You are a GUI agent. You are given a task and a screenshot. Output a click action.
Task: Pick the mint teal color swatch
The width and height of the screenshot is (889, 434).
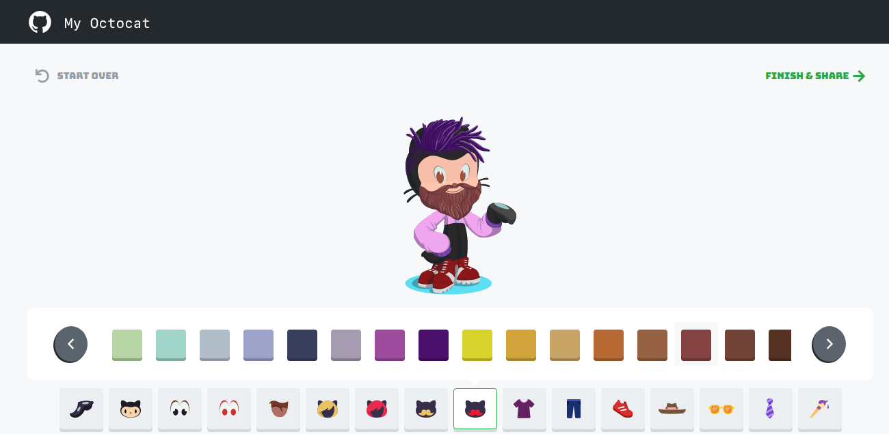click(171, 345)
